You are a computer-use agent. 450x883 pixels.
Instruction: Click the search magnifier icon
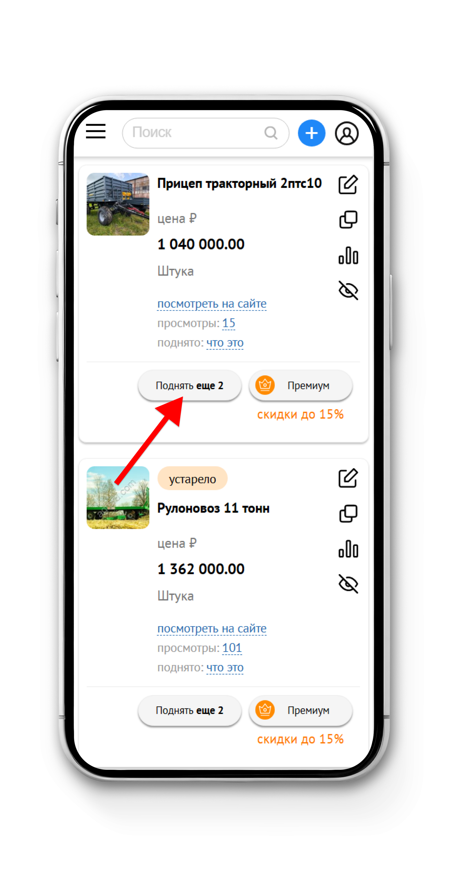tap(271, 133)
